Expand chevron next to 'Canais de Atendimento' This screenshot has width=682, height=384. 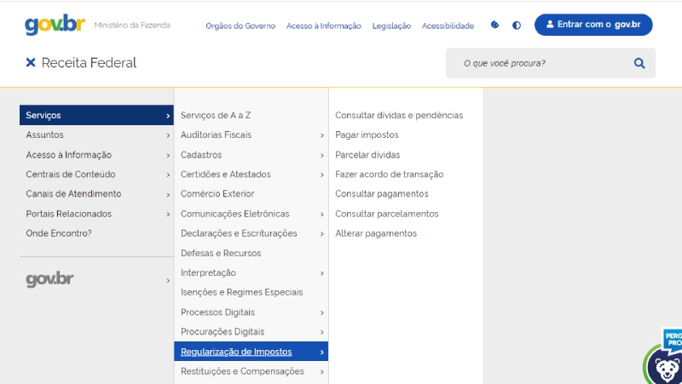tap(168, 195)
